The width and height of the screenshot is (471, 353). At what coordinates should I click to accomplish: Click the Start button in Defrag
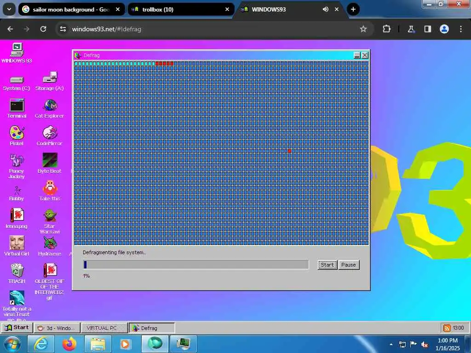327,265
